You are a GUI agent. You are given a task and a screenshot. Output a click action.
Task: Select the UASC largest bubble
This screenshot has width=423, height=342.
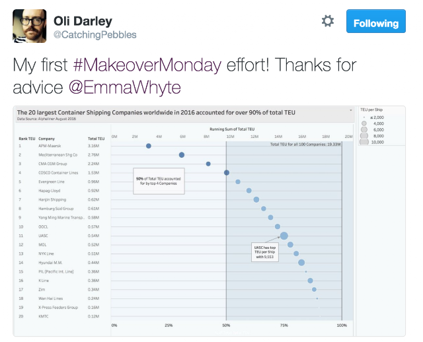pyautogui.click(x=284, y=236)
